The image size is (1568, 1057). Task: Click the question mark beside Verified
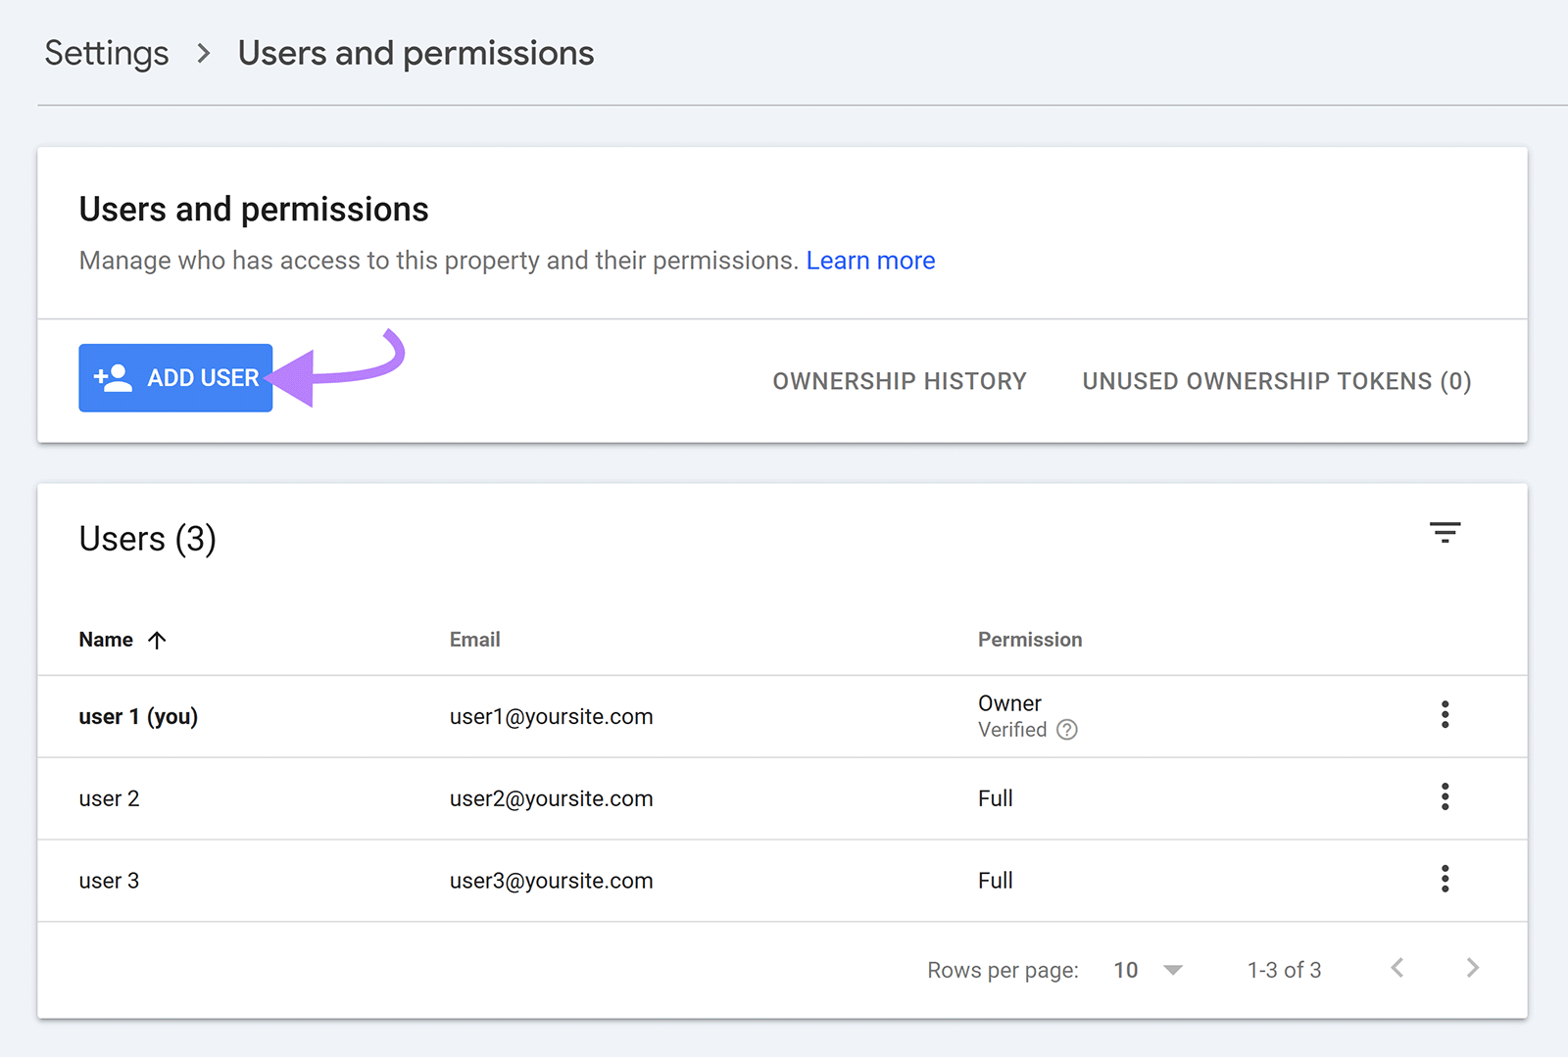point(1067,729)
